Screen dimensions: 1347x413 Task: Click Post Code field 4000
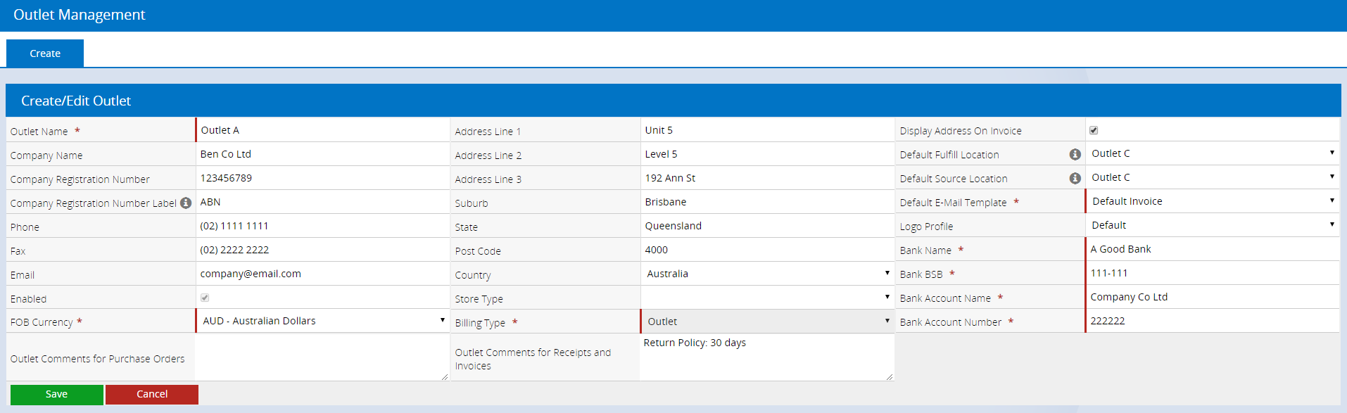[767, 250]
